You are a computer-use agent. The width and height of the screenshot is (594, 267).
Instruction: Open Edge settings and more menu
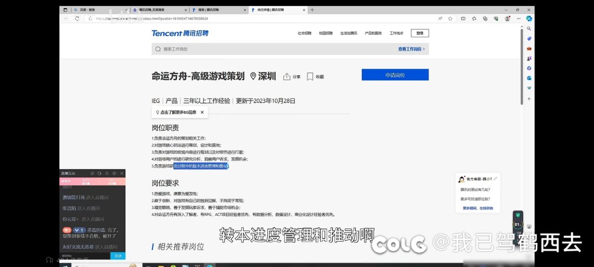tap(519, 19)
